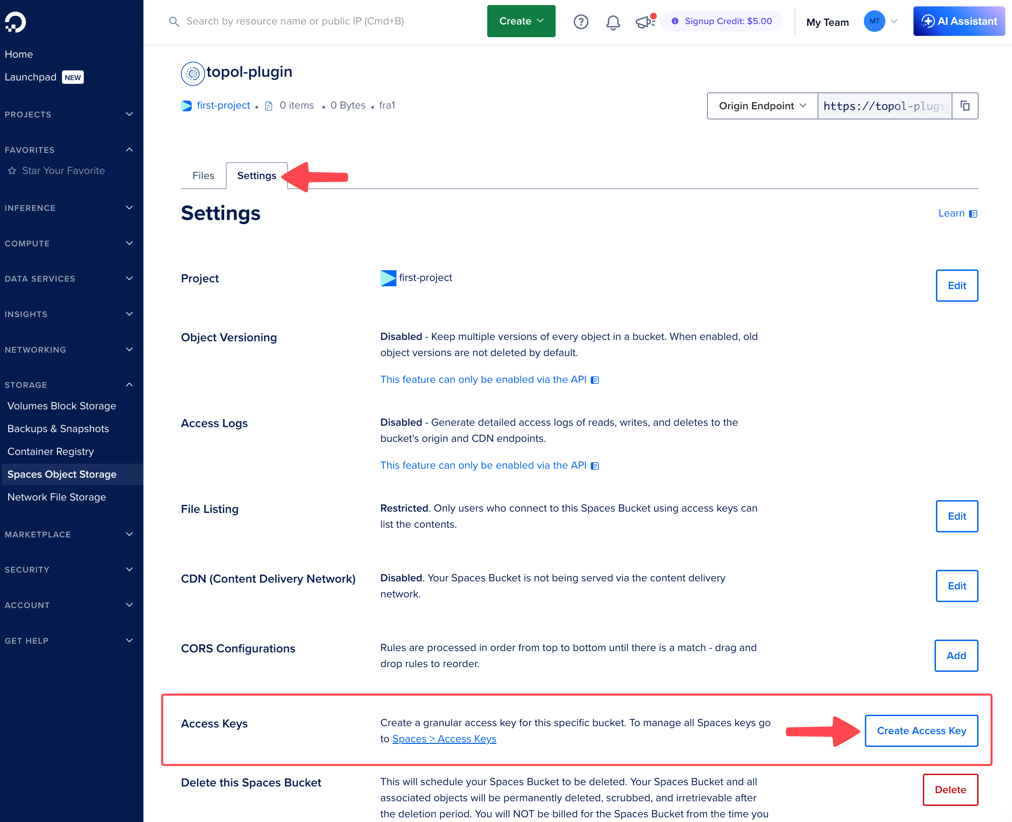Click the star icon in Favorites

click(12, 171)
